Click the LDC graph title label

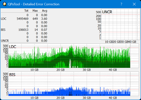click(13, 47)
